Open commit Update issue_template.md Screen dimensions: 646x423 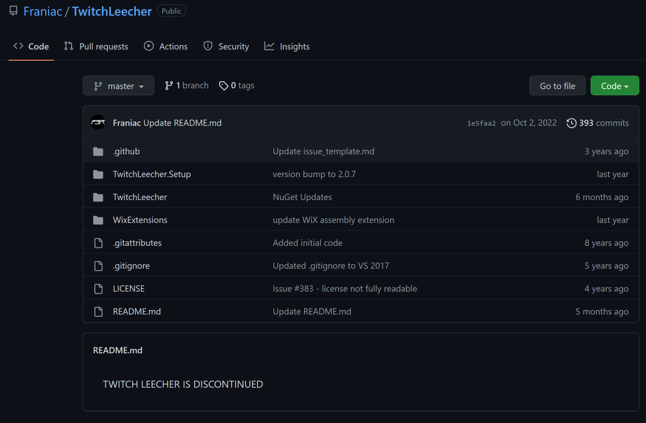tap(324, 151)
